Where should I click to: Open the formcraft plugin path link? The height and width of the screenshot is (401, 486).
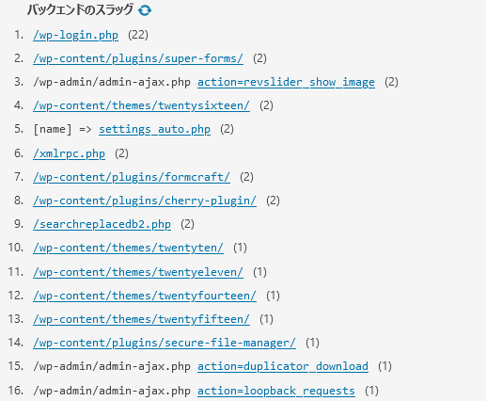[132, 177]
